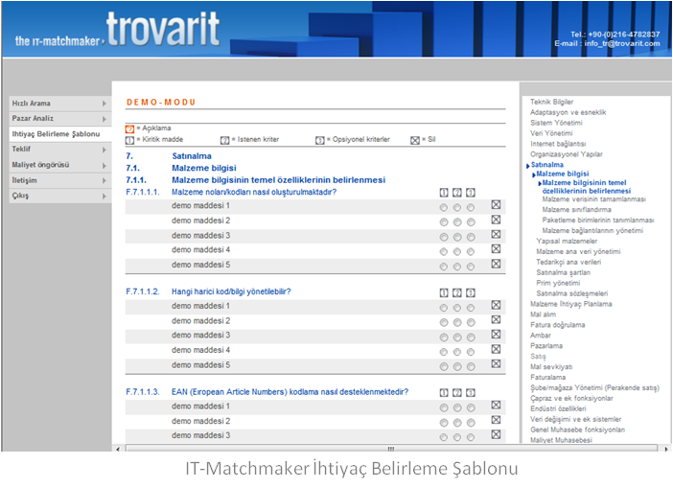Delete demo maddesi 3 under F.7.1.1.2
The width and height of the screenshot is (673, 488).
496,335
